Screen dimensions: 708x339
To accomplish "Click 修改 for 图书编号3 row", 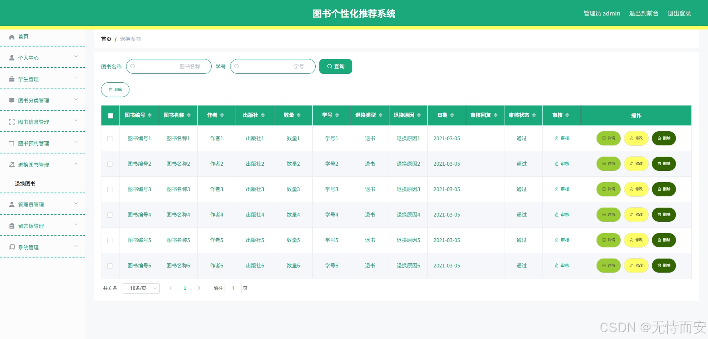I will point(636,189).
